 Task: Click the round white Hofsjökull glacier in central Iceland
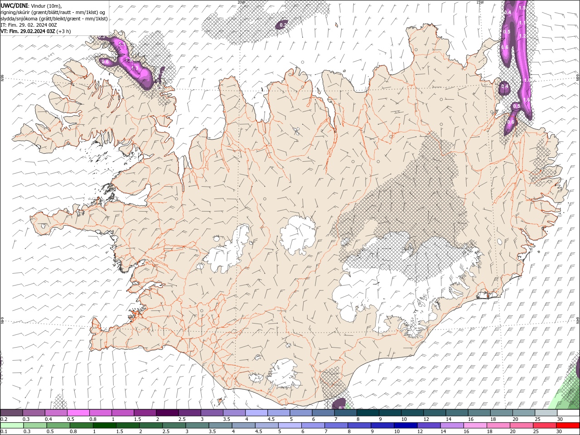click(x=298, y=235)
